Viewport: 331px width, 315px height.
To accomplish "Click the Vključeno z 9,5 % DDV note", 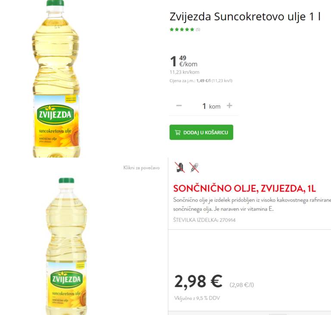I will click(196, 298).
